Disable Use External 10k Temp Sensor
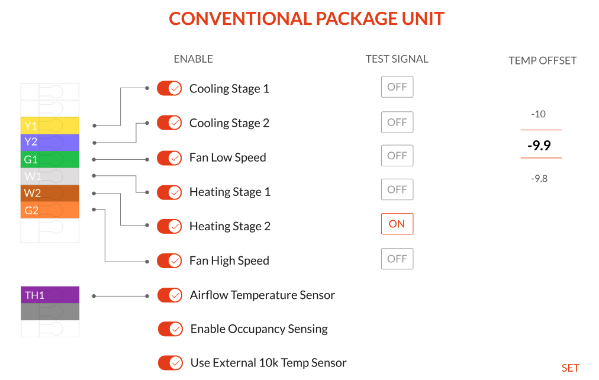This screenshot has width=599, height=380. (x=169, y=363)
